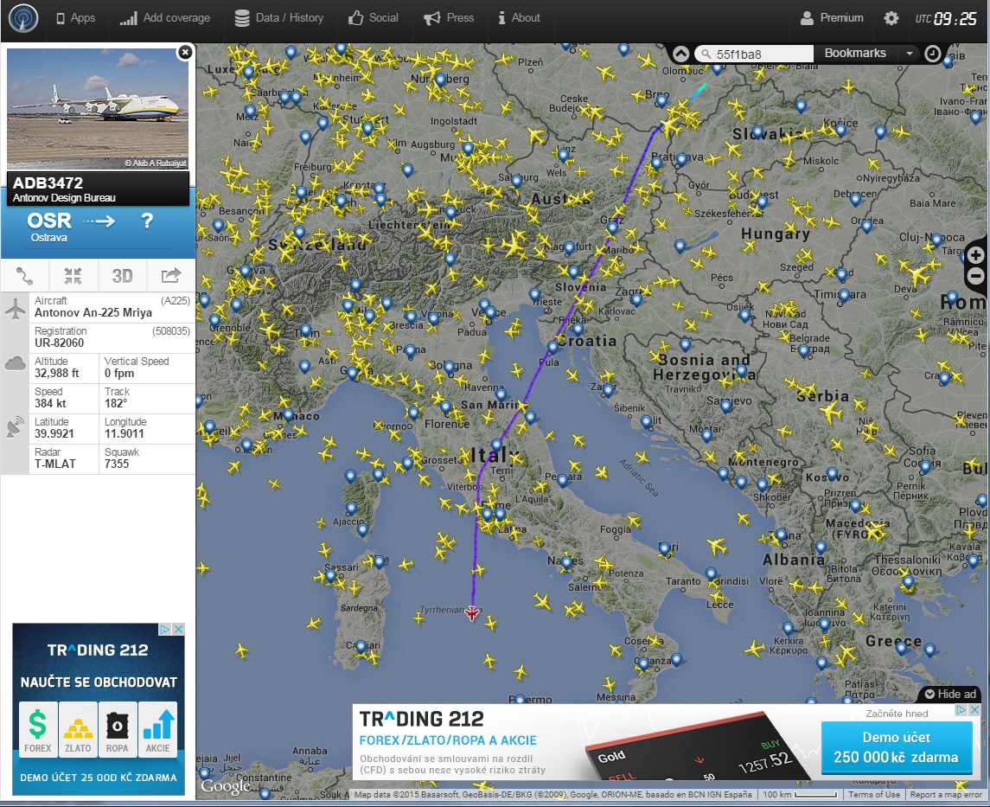The image size is (990, 807).
Task: Expand the Bookmarks dropdown arrow
Action: coord(909,54)
